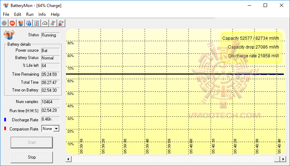Click the Total Time field 08:27:47
This screenshot has height=166, width=290.
pos(50,82)
